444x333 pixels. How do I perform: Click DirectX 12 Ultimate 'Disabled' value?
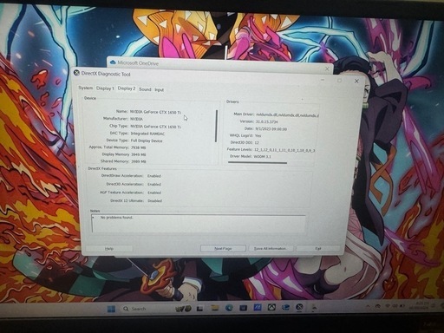tap(154, 200)
